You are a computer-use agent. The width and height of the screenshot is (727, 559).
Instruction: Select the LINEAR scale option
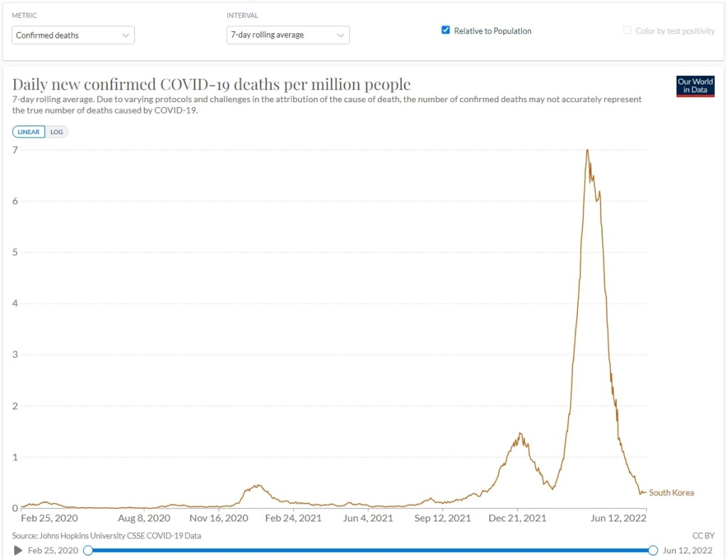click(28, 132)
